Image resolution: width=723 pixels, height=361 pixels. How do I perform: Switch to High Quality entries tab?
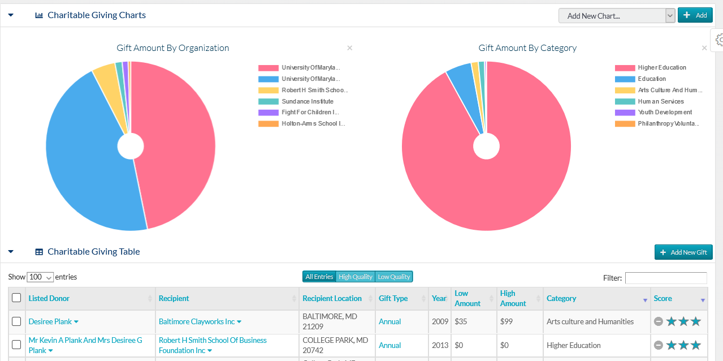click(x=355, y=277)
